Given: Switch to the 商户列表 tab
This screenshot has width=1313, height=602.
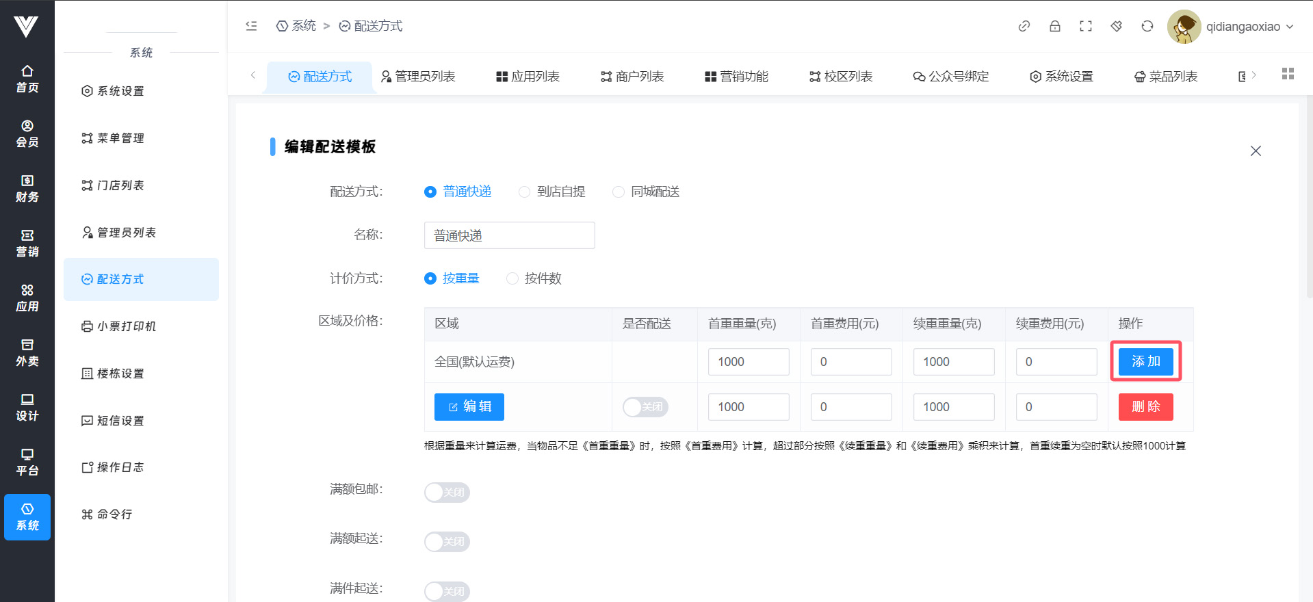Looking at the screenshot, I should (x=632, y=77).
